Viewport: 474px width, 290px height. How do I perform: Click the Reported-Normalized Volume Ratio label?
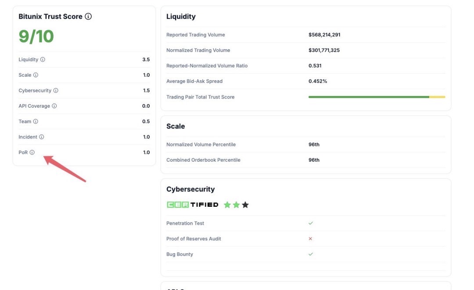[x=207, y=65]
